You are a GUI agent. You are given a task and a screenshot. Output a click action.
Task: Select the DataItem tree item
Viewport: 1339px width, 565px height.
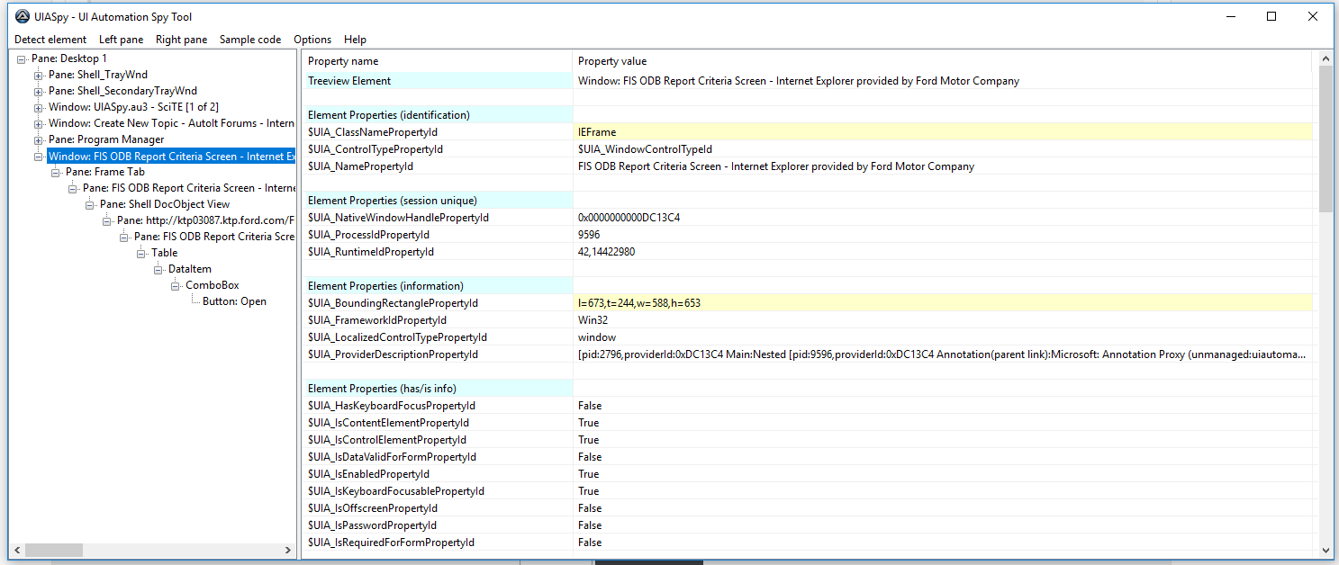[x=190, y=269]
